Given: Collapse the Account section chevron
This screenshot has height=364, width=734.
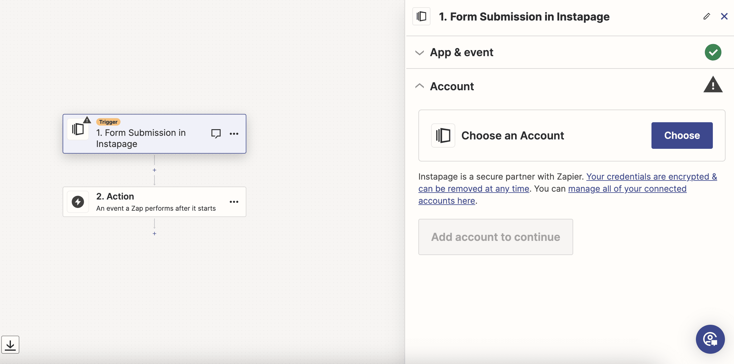Looking at the screenshot, I should click(420, 86).
